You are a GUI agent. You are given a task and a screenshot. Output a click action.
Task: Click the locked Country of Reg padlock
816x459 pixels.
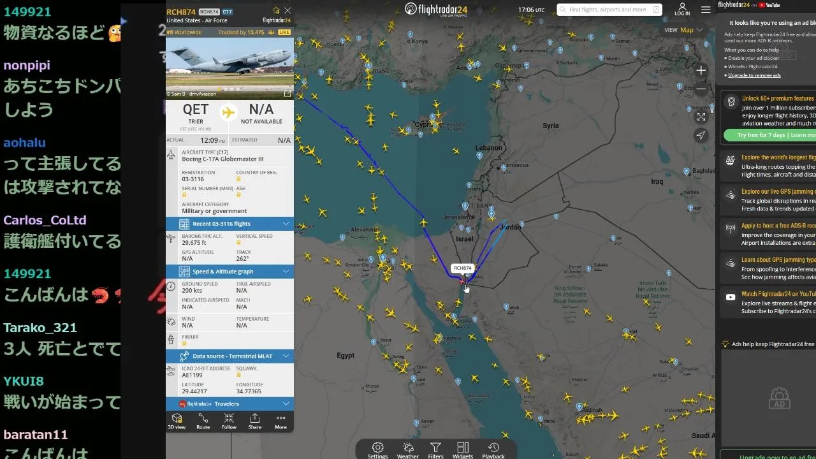point(238,178)
